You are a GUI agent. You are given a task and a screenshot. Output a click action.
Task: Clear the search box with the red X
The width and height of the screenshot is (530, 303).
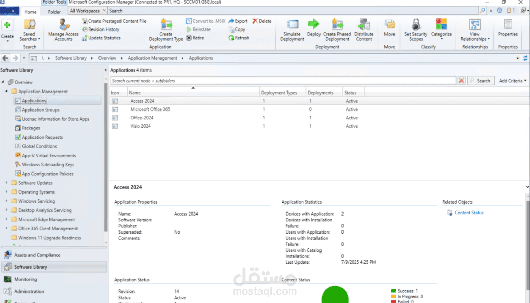tap(461, 81)
